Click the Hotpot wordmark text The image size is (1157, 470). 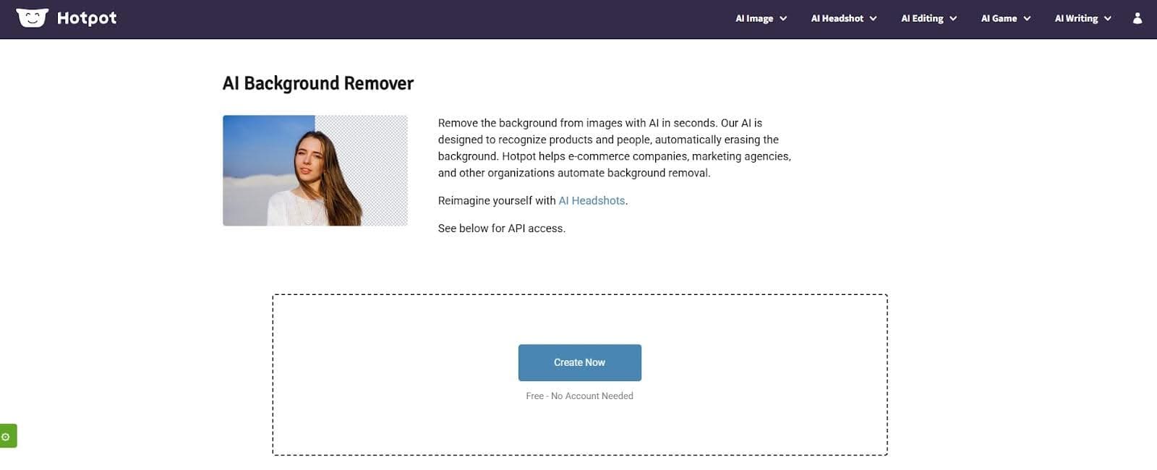(x=87, y=18)
